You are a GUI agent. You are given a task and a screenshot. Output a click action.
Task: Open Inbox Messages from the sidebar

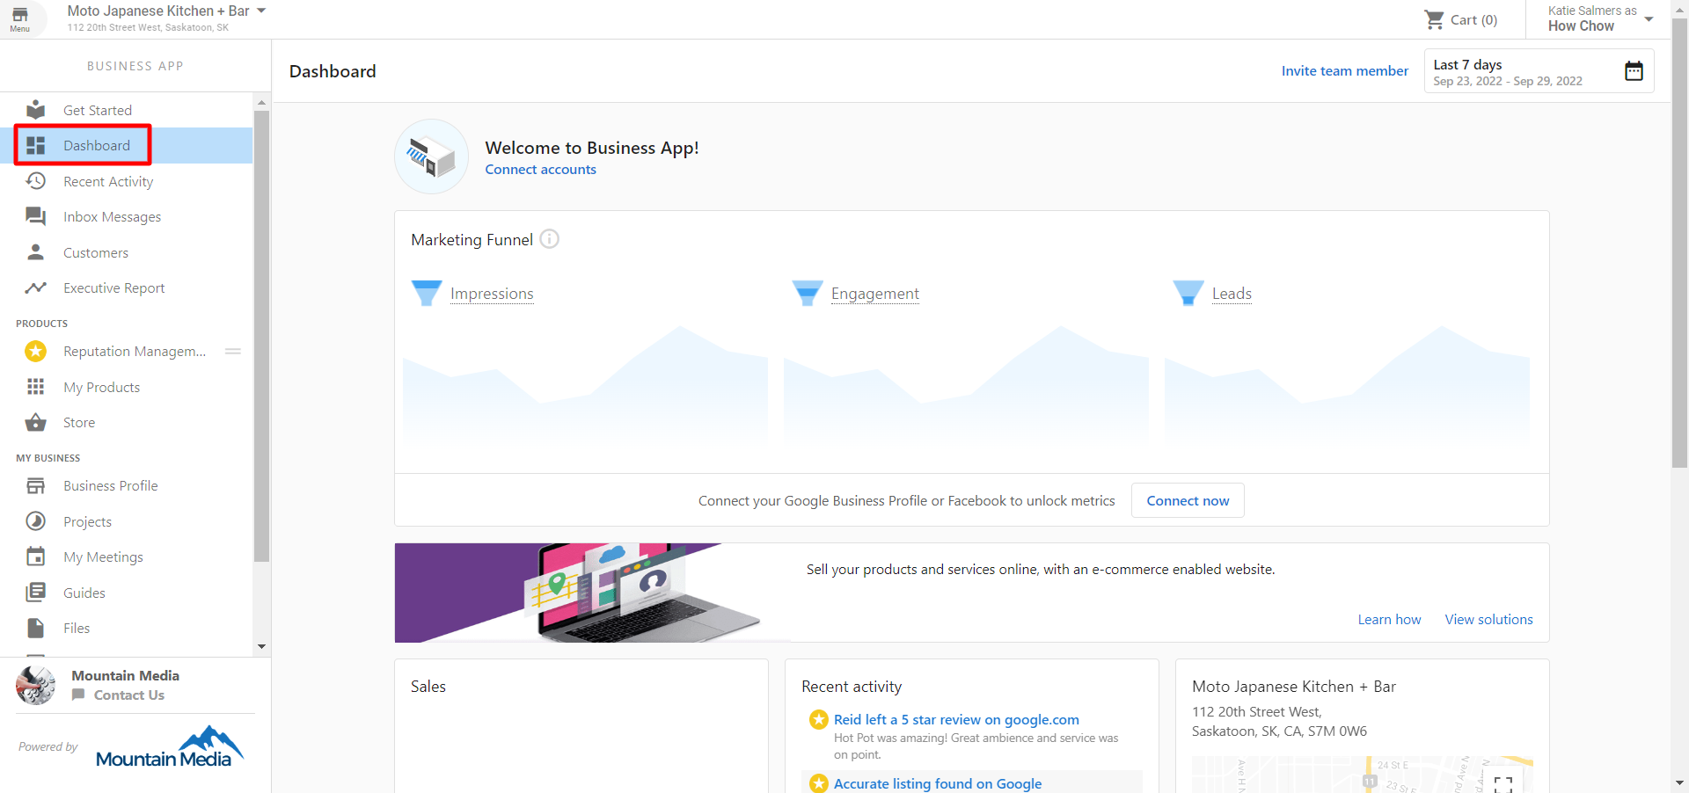[127, 216]
